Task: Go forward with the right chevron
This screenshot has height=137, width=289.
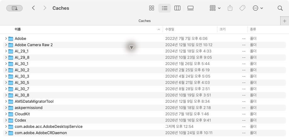Action: [45, 8]
